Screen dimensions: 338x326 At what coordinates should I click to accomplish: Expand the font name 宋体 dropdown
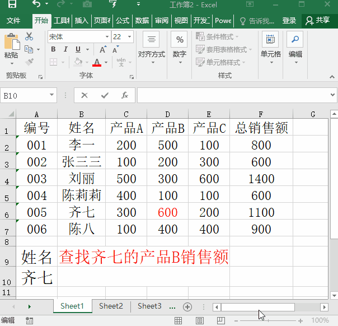coord(107,36)
